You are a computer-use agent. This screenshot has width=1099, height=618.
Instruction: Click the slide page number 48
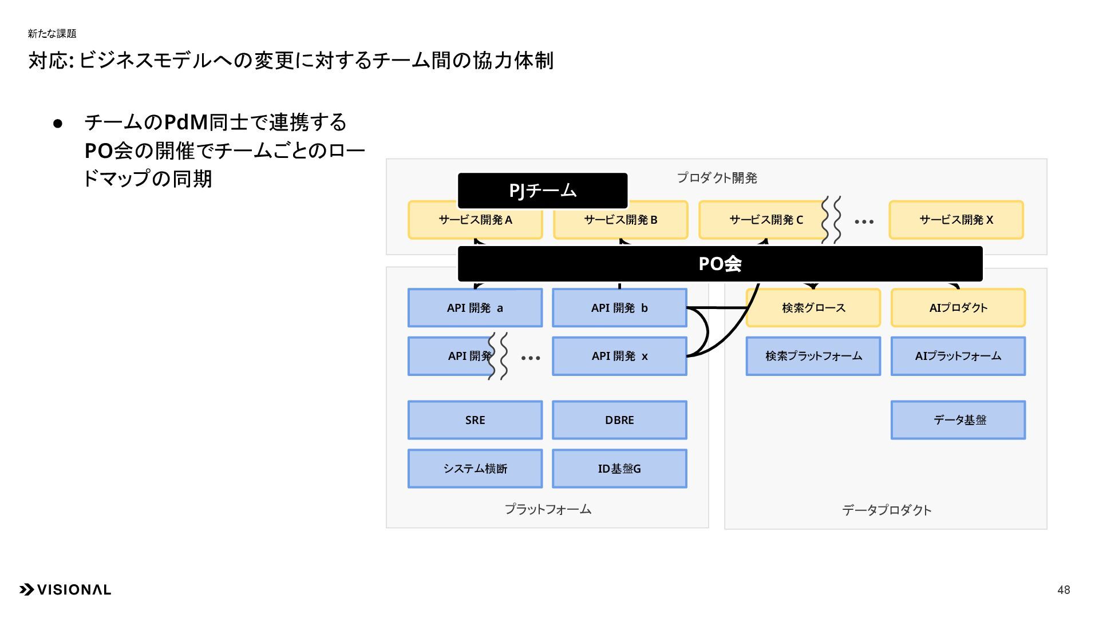(x=1064, y=590)
